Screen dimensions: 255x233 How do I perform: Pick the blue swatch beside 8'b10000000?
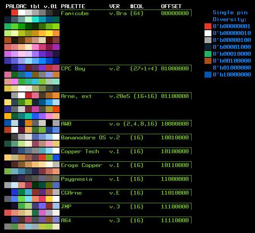point(208,75)
